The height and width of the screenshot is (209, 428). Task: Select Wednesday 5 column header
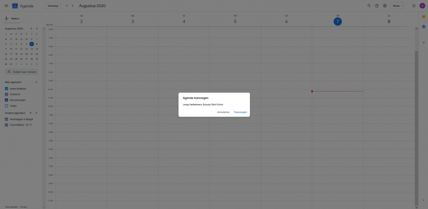[235, 20]
